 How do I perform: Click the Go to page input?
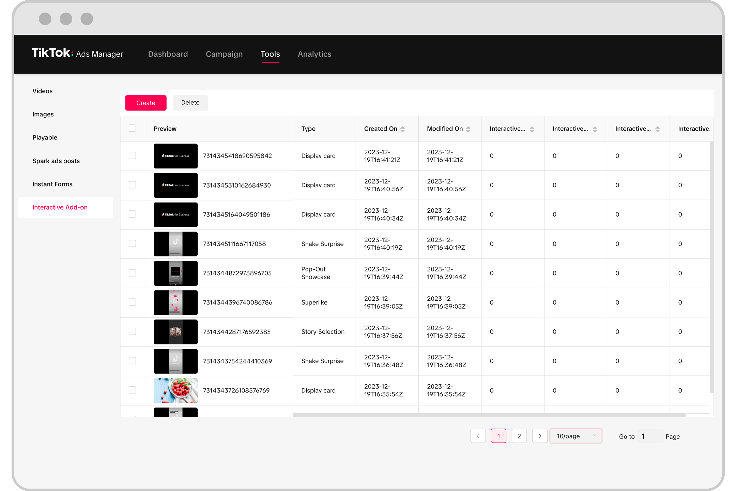(650, 436)
